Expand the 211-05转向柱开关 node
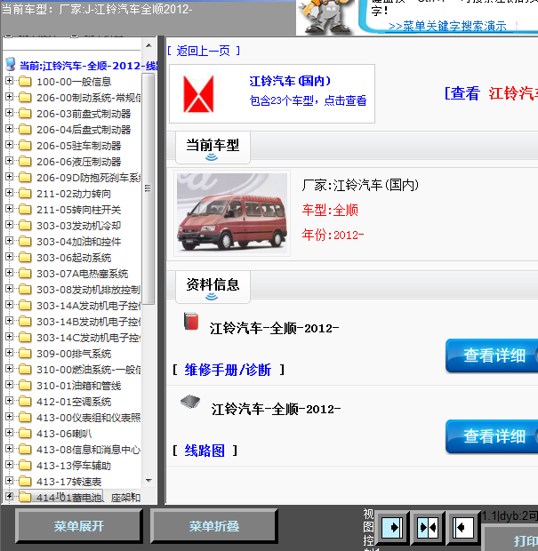 [x=10, y=208]
